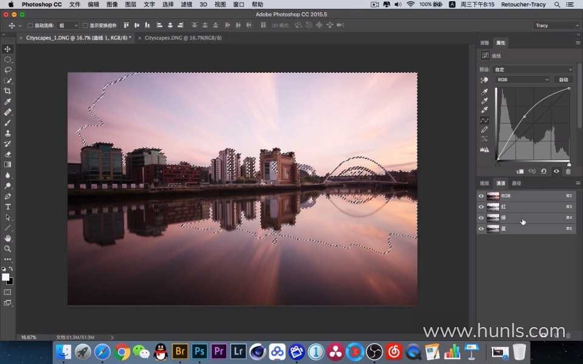This screenshot has height=364, width=583.
Task: Click the curves pencil draw icon
Action: (485, 130)
